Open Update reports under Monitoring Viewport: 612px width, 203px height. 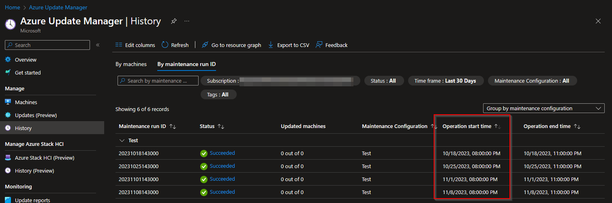32,200
